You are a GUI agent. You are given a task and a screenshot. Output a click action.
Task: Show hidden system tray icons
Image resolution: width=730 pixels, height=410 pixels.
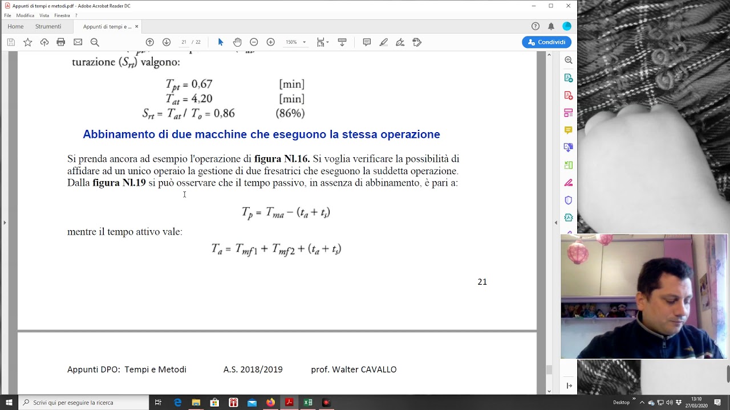point(642,403)
